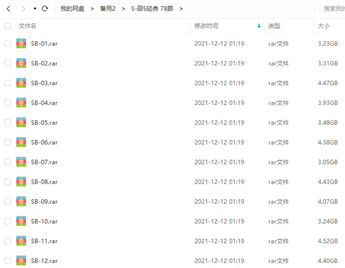Viewport: 345px width, 268px height.
Task: Sort by 大小 column header
Action: [x=323, y=26]
